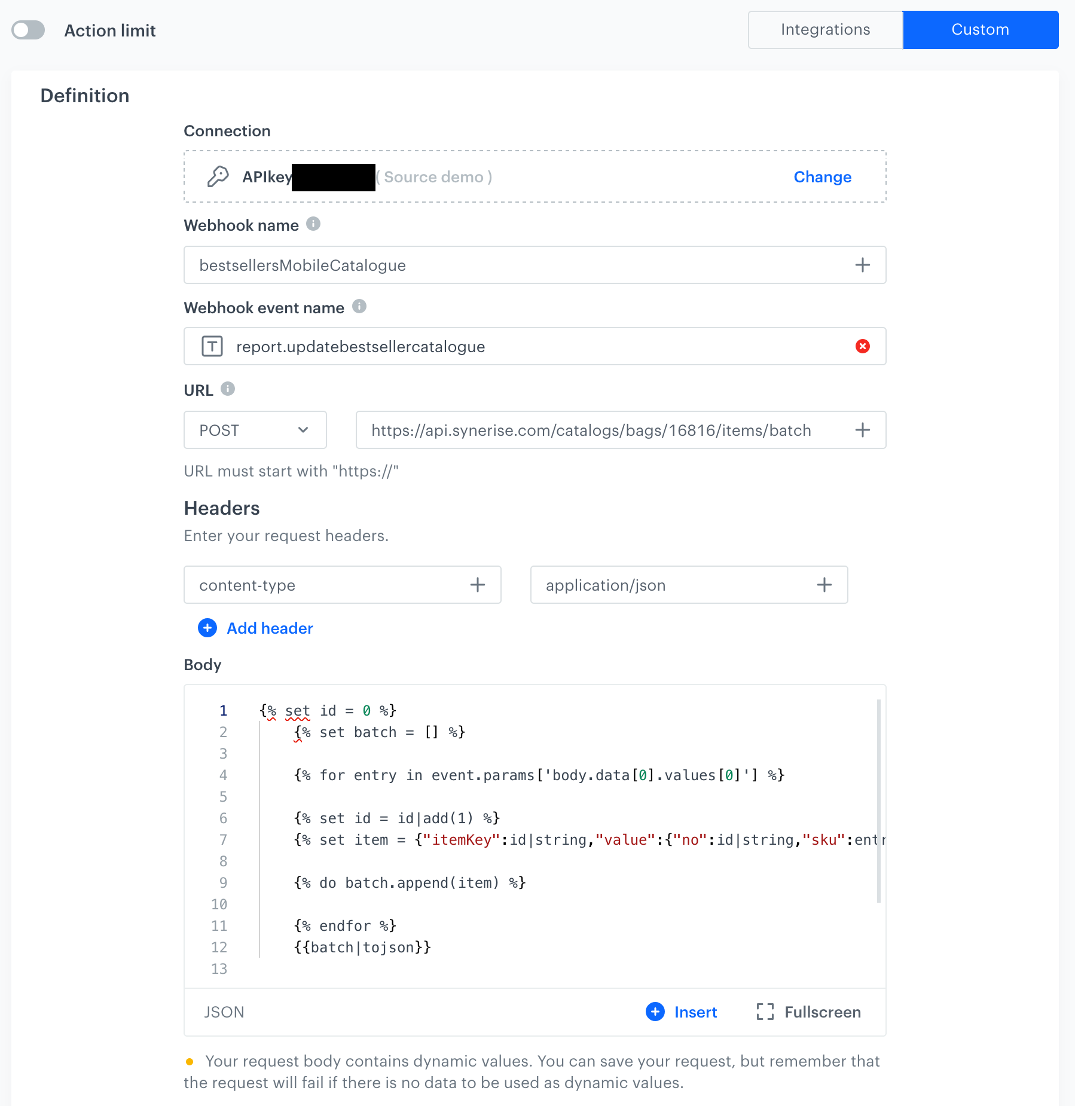1075x1106 pixels.
Task: Select the Custom tab
Action: 980,30
